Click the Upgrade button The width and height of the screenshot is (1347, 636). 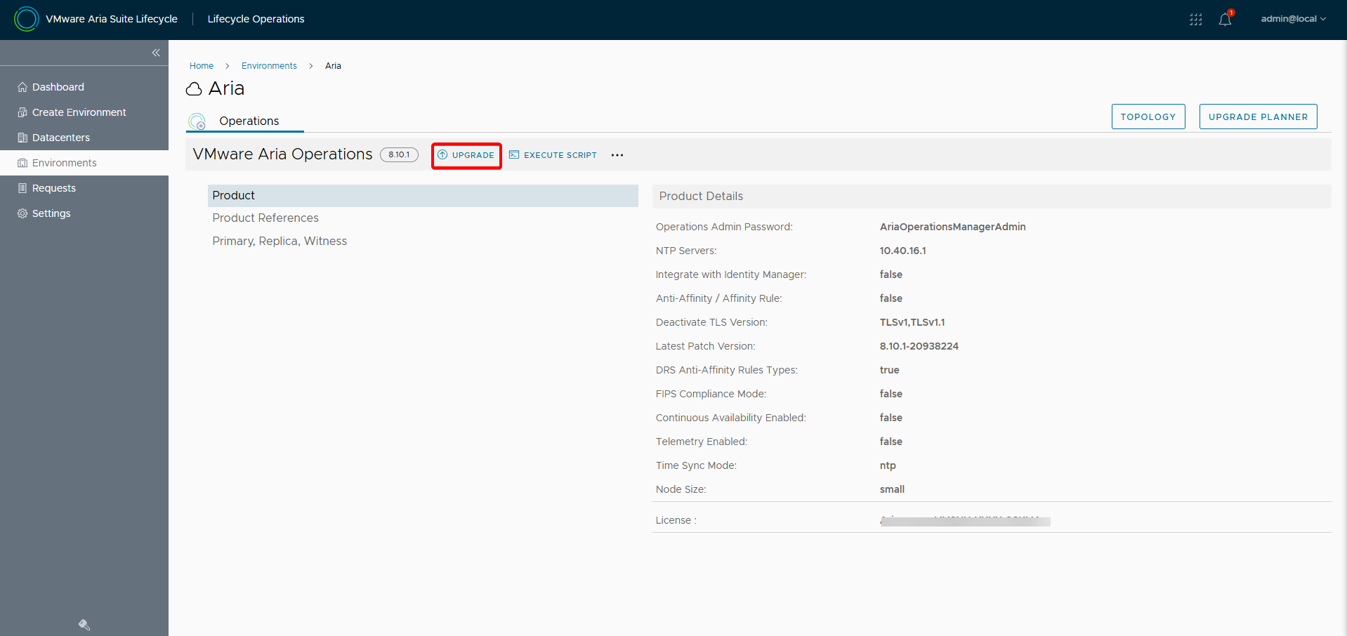tap(466, 155)
